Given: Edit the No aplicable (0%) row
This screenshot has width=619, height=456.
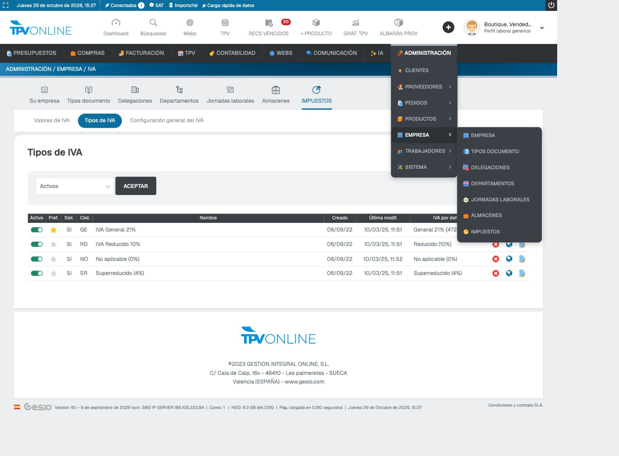Looking at the screenshot, I should tap(522, 259).
